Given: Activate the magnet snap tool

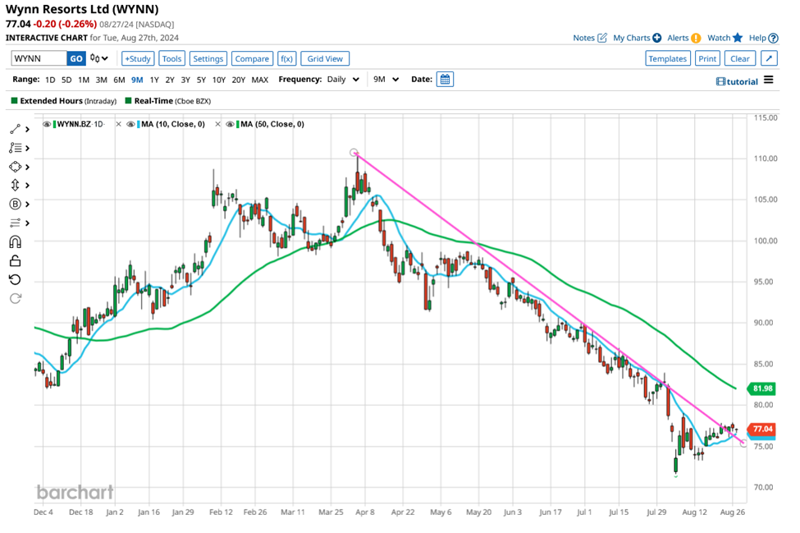Looking at the screenshot, I should click(15, 242).
